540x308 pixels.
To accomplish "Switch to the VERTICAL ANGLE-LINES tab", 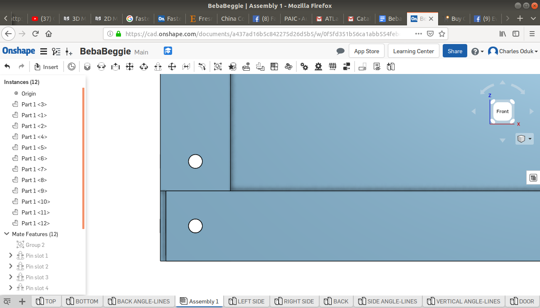I will pyautogui.click(x=464, y=301).
